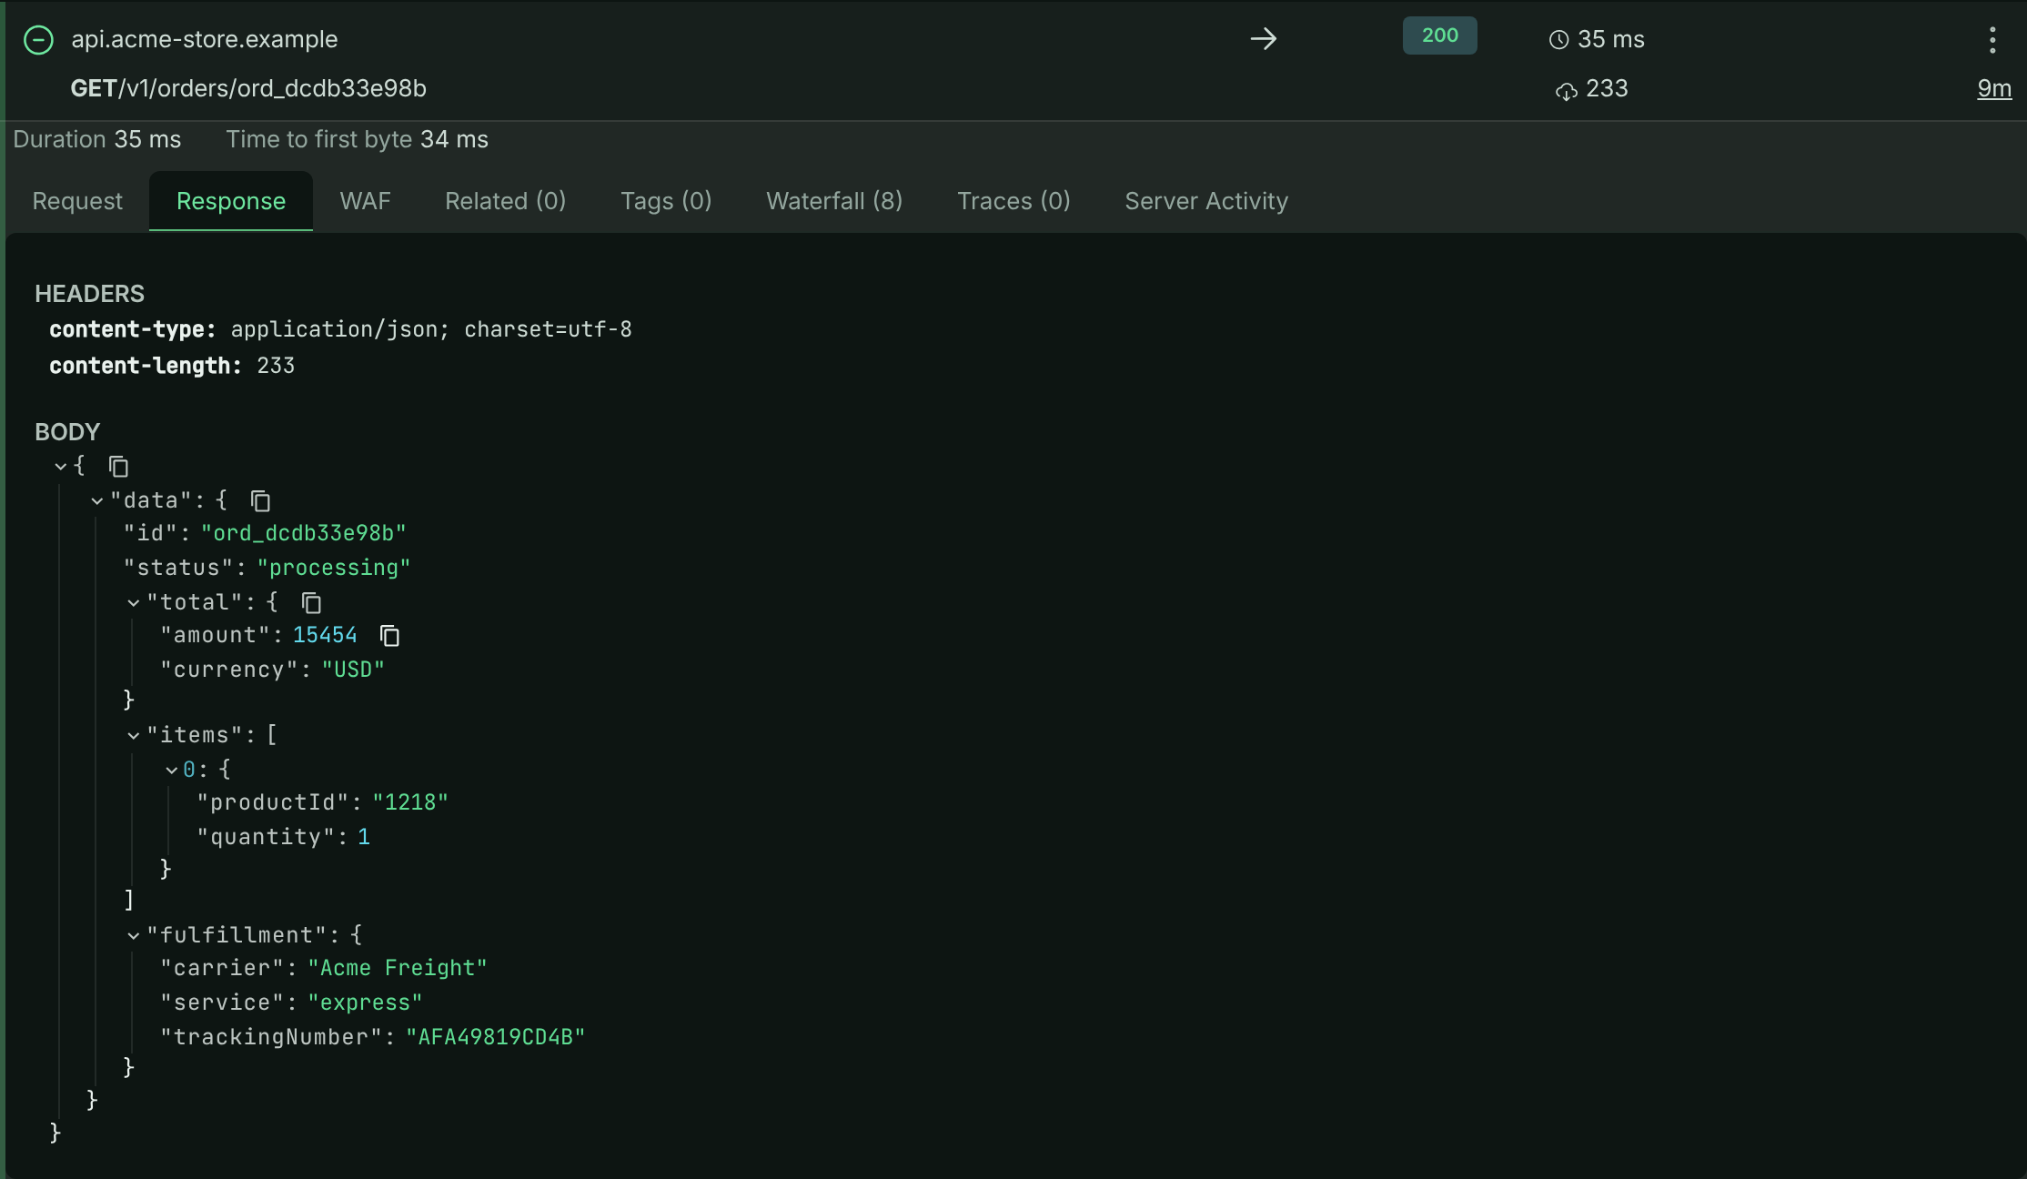Viewport: 2027px width, 1179px height.
Task: Copy the "data" object
Action: [260, 501]
